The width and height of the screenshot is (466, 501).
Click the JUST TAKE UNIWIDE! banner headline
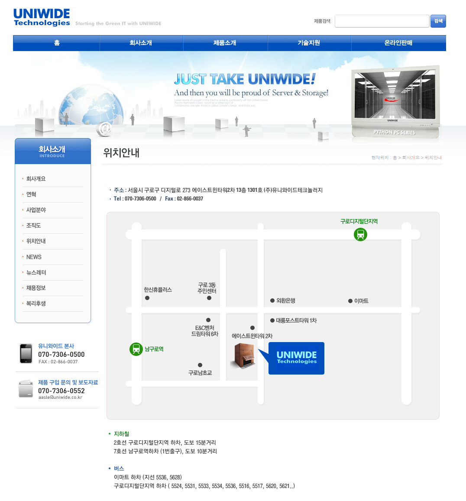[x=245, y=79]
